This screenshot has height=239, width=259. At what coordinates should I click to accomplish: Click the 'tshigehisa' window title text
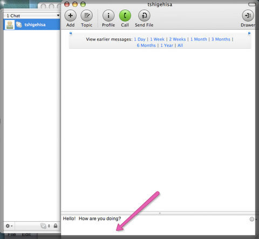coord(160,4)
